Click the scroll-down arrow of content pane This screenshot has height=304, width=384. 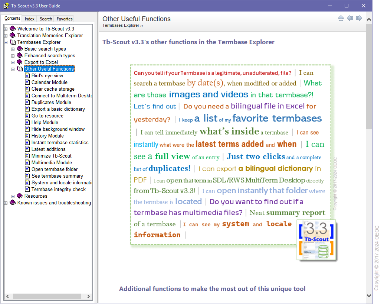(369, 295)
